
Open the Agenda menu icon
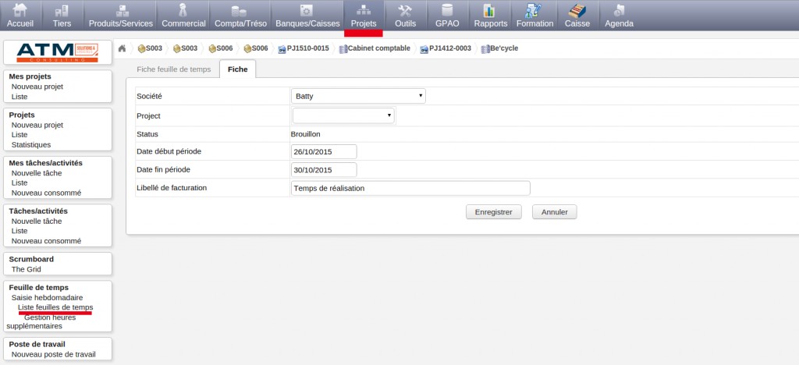click(x=619, y=10)
